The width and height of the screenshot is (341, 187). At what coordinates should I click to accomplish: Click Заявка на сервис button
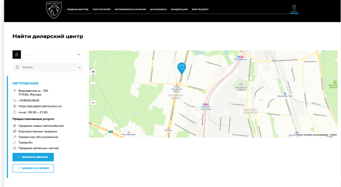[x=33, y=168]
